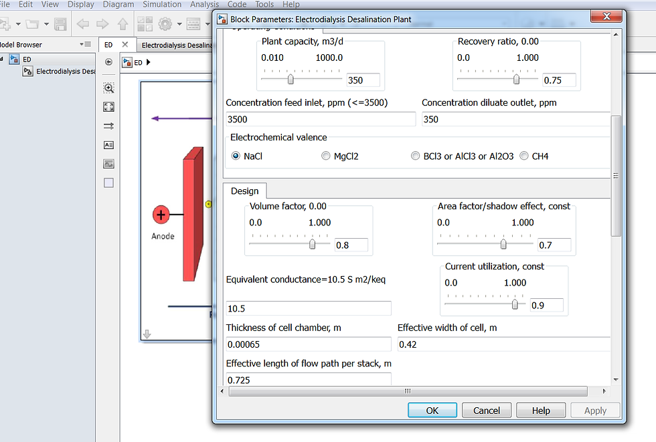Click the Plant capacity slider handle
This screenshot has height=442, width=656.
(x=291, y=79)
